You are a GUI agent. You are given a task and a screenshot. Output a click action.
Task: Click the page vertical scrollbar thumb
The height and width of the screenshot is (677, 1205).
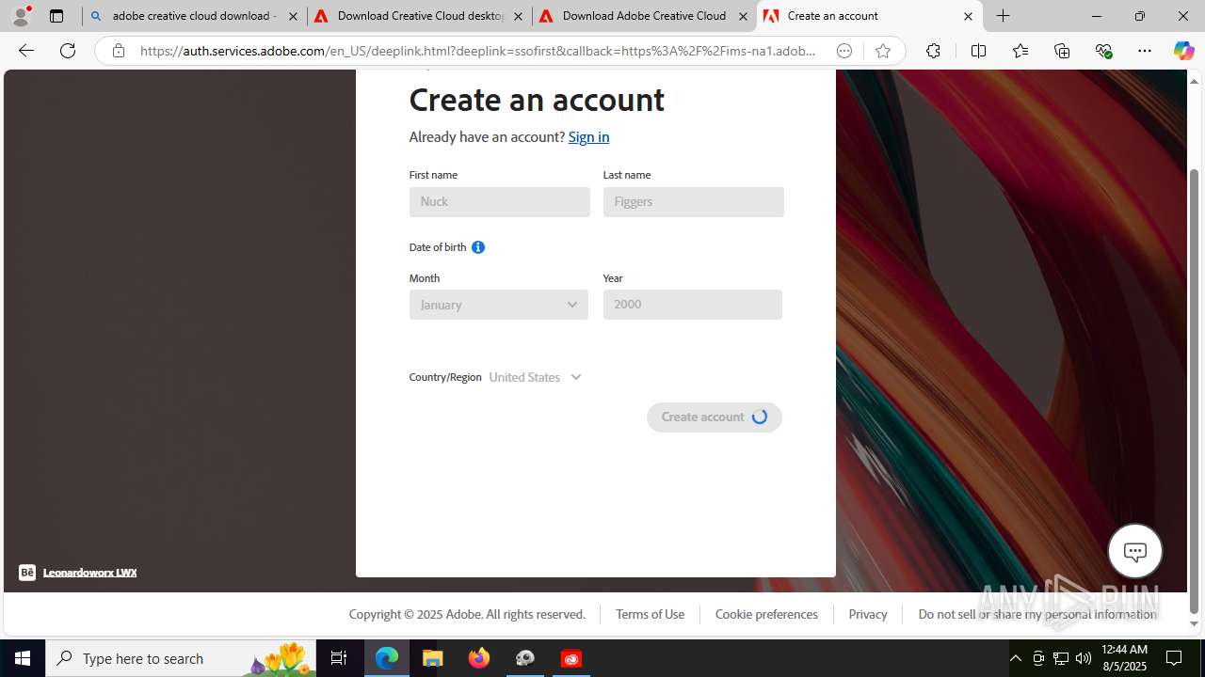pos(1195,390)
